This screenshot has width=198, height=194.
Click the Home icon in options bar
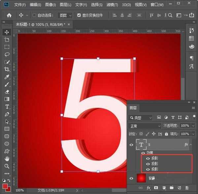[9, 15]
